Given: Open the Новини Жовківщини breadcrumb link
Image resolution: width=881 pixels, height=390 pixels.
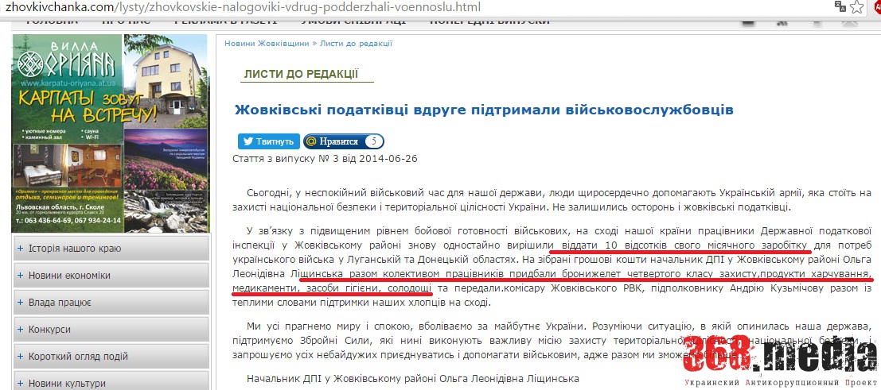Looking at the screenshot, I should pos(263,44).
